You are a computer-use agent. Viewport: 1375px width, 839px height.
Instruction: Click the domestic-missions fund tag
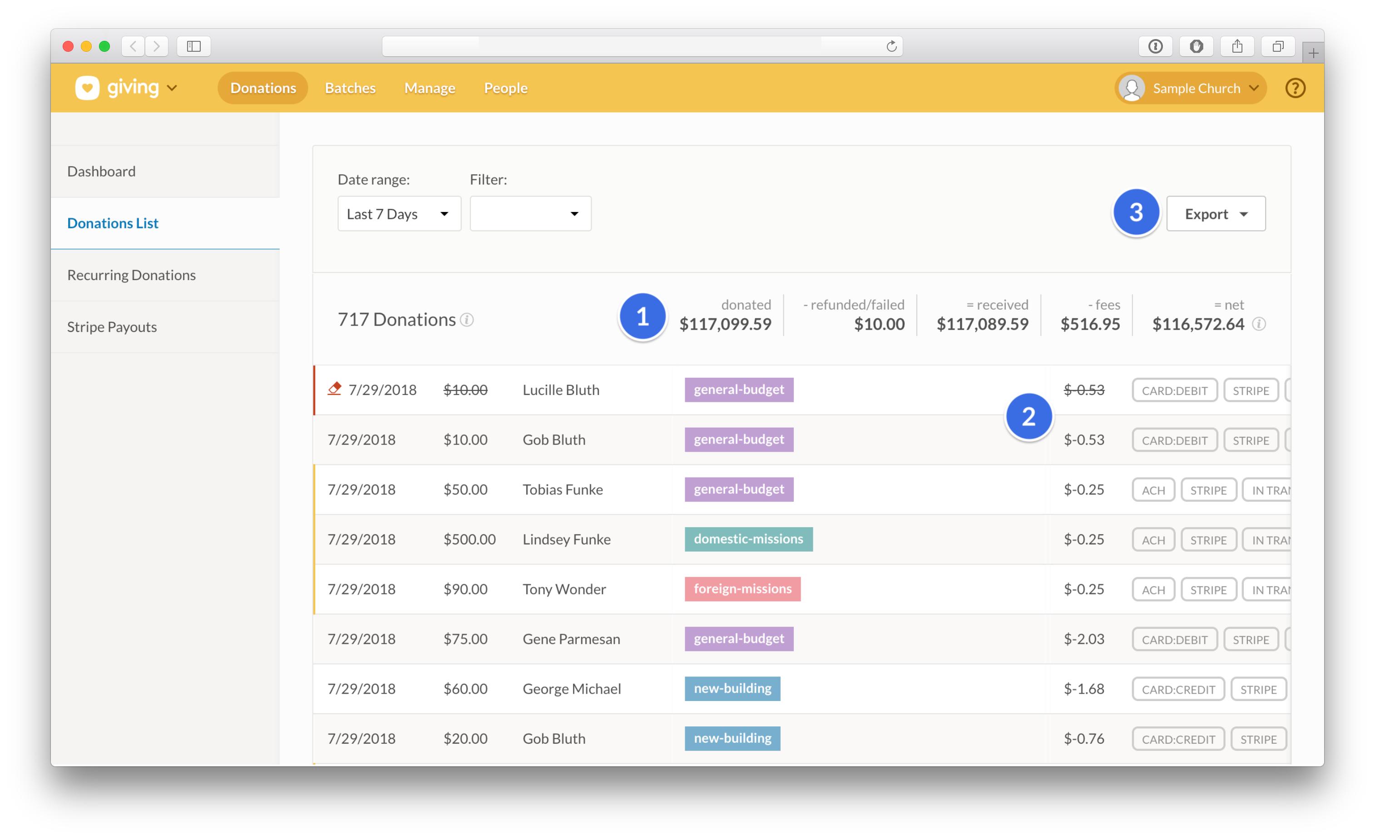click(x=748, y=539)
